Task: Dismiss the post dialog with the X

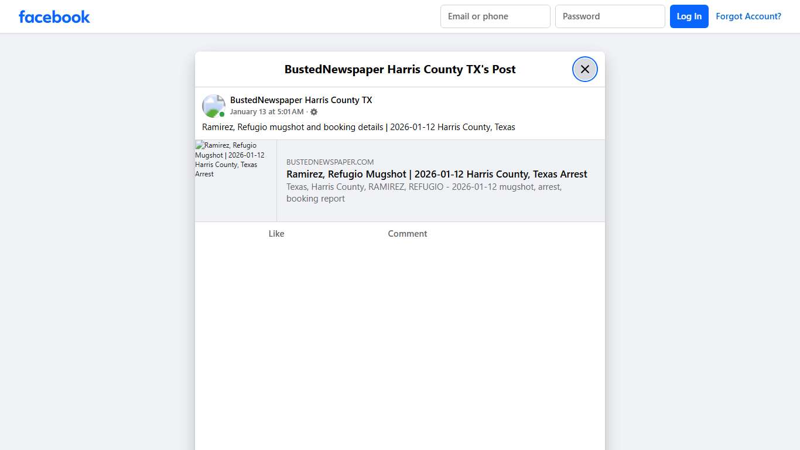Action: pos(584,69)
